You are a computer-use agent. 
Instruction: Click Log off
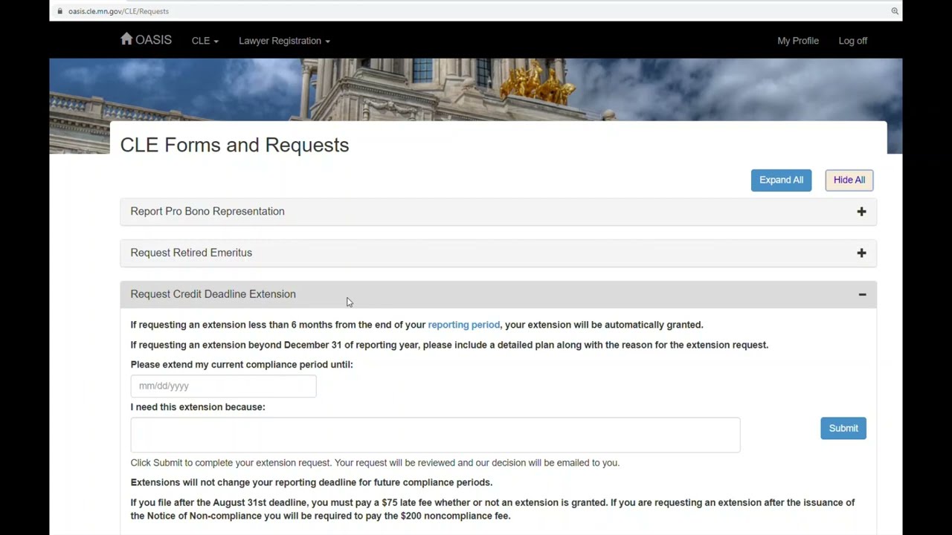tap(853, 41)
